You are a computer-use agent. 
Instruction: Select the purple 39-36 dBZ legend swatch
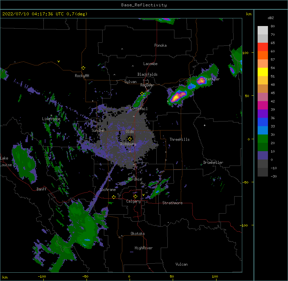pyautogui.click(x=263, y=114)
